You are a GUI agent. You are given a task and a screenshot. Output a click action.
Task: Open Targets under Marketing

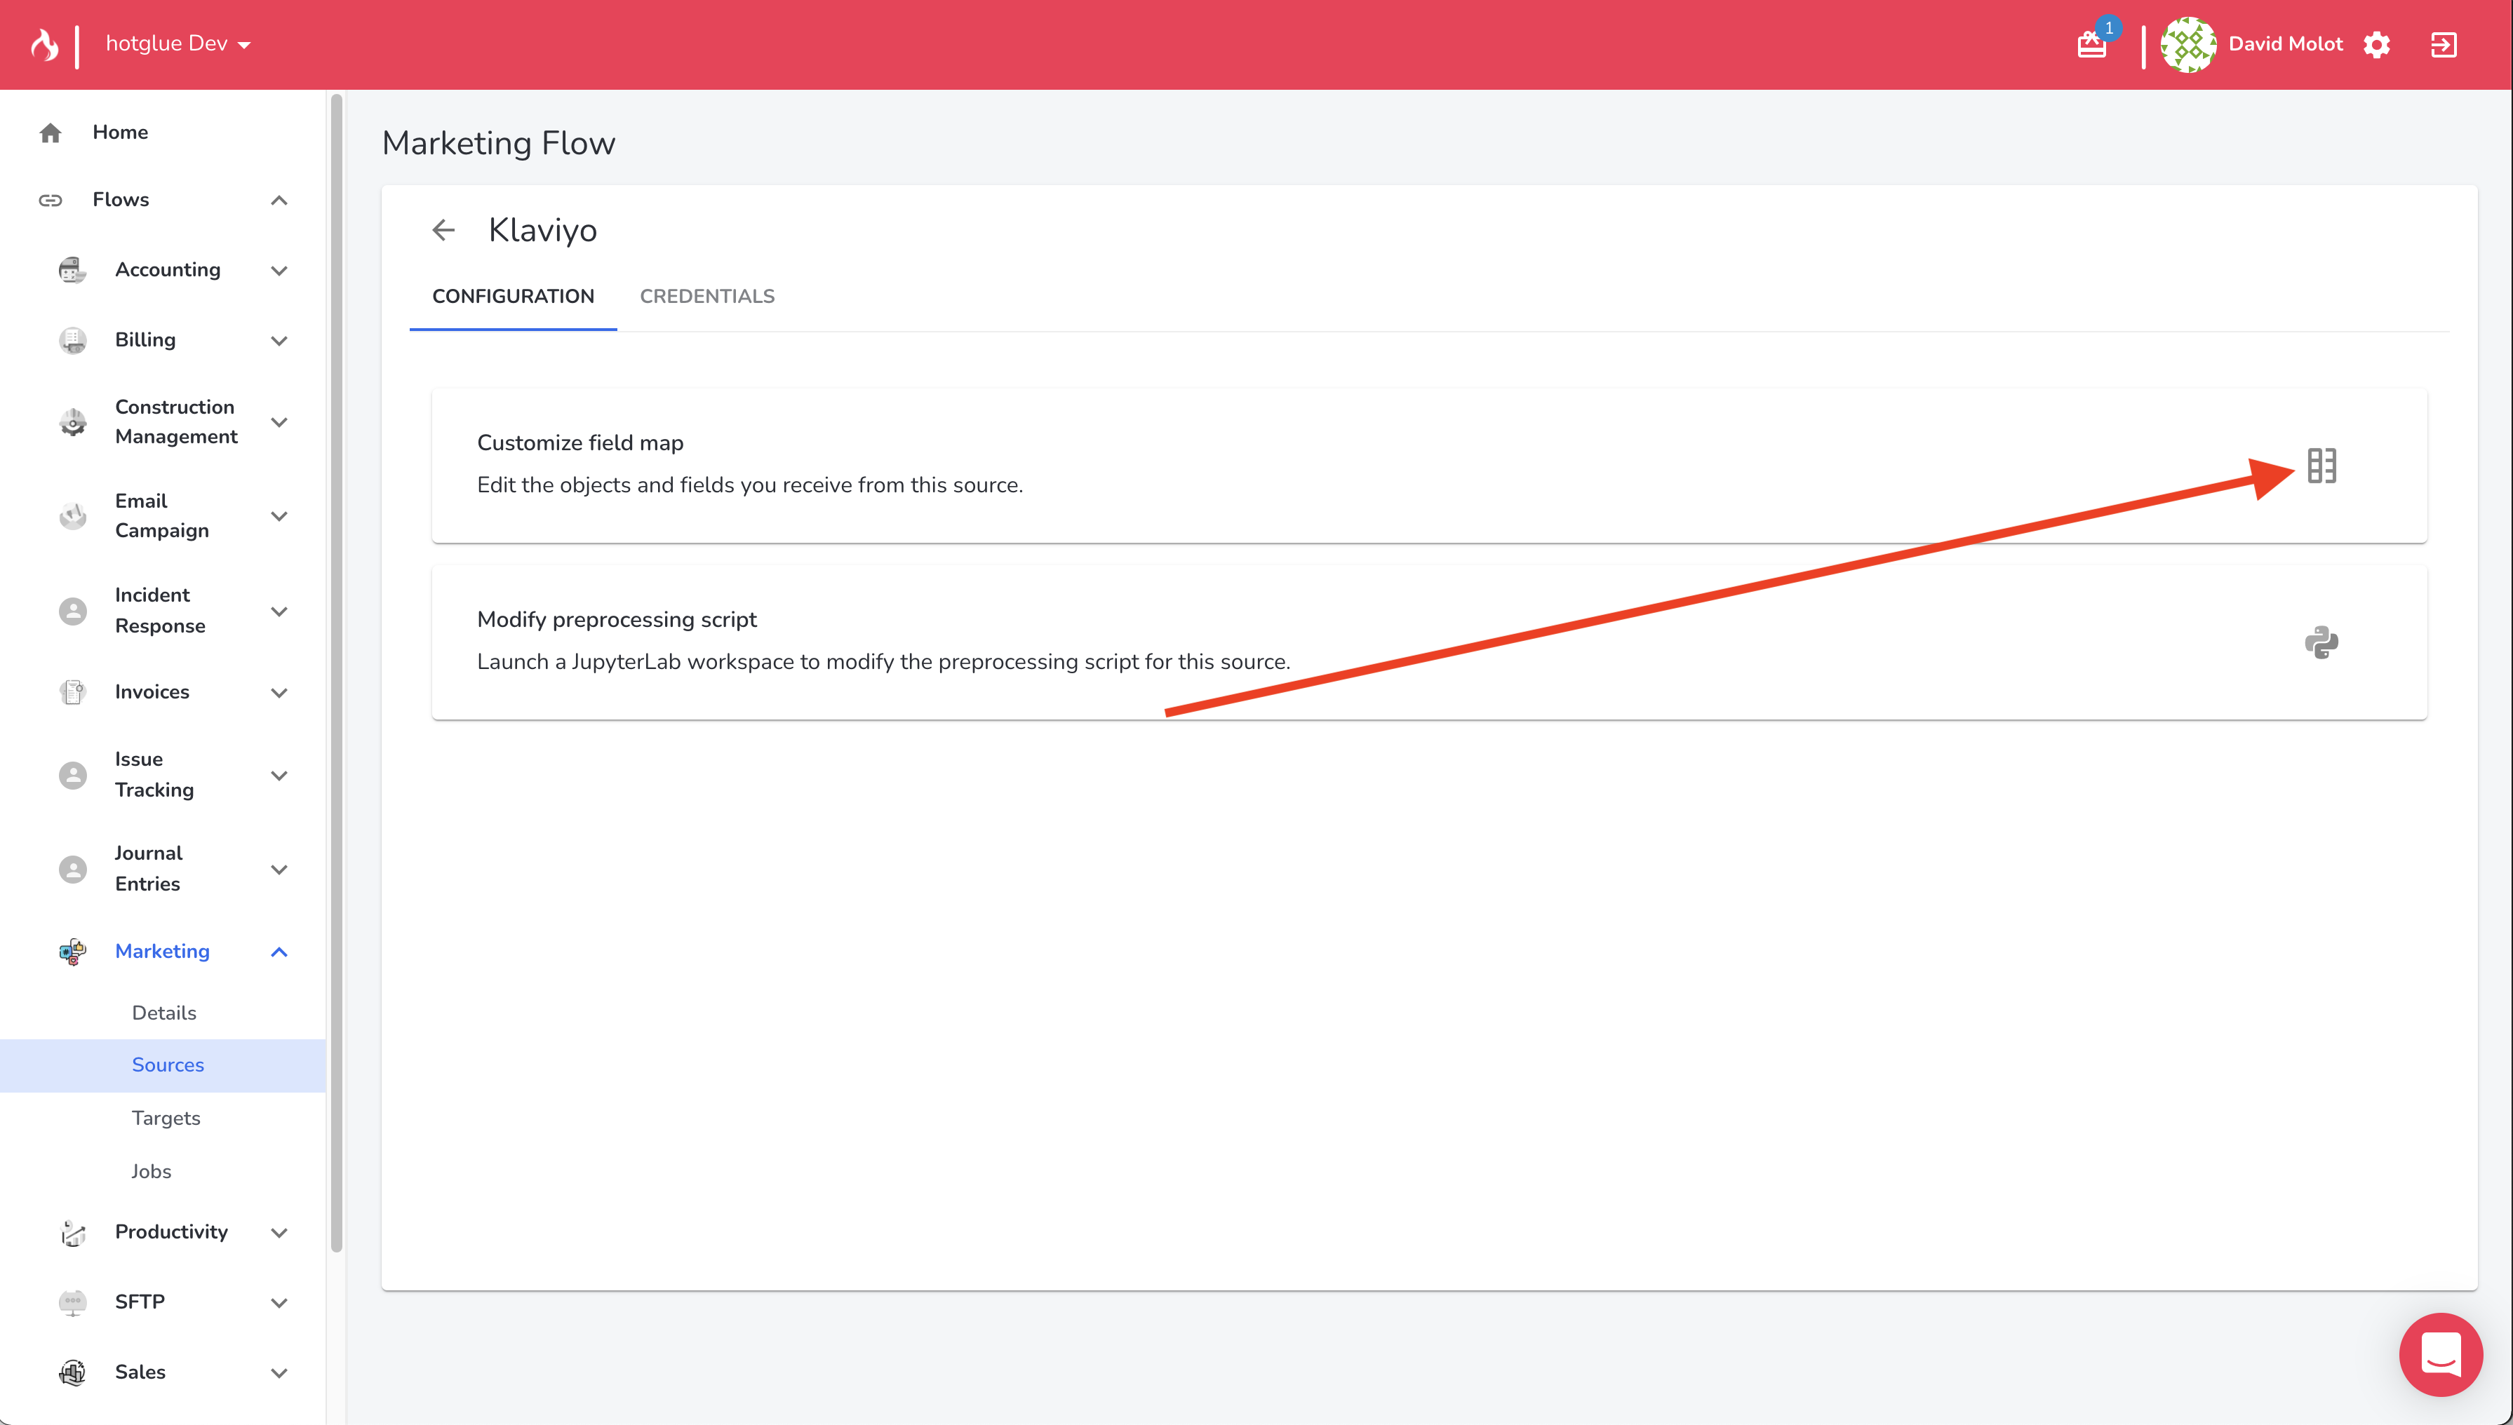[x=166, y=1118]
